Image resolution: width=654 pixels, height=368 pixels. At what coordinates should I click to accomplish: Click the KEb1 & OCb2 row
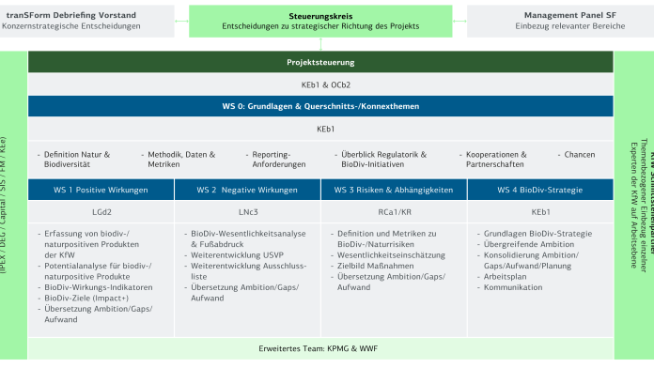[x=320, y=84]
